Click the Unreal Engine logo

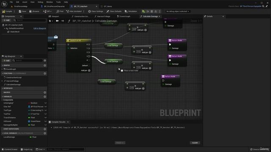(x=4, y=4)
